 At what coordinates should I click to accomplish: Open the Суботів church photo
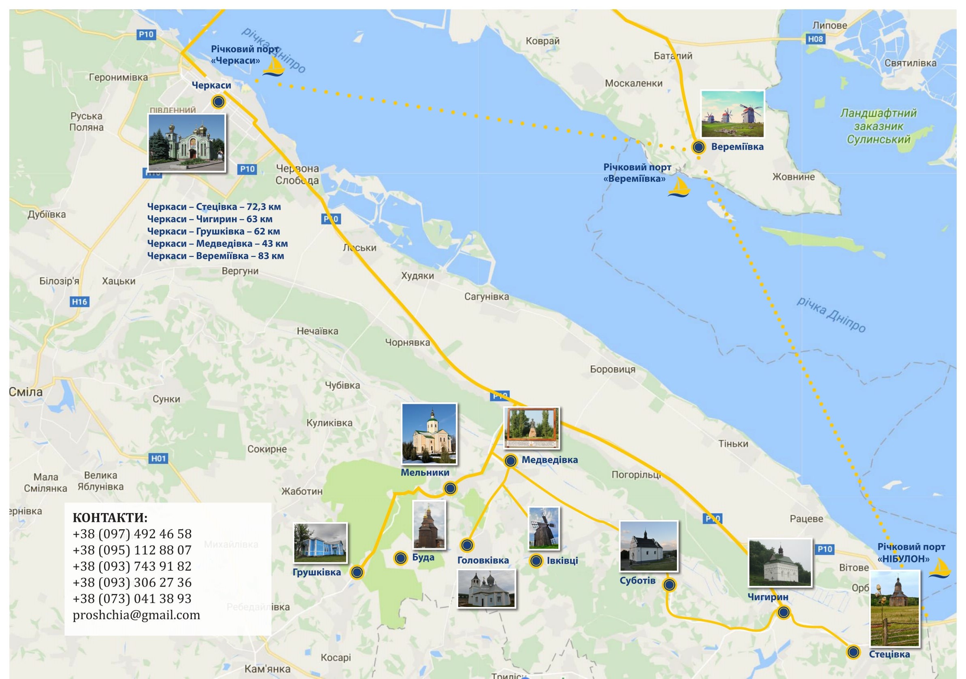649,546
